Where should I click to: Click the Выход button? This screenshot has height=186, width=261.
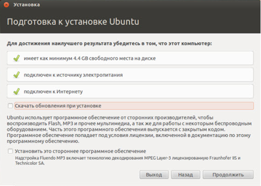pyautogui.click(x=154, y=175)
